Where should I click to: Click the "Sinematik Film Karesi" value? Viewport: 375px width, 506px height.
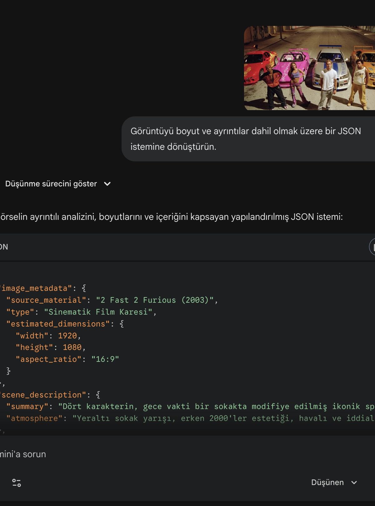click(x=98, y=312)
